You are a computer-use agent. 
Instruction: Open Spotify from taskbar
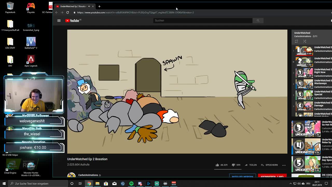pos(131,184)
